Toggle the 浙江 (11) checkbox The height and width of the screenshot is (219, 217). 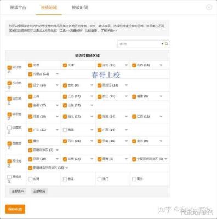tap(99, 96)
